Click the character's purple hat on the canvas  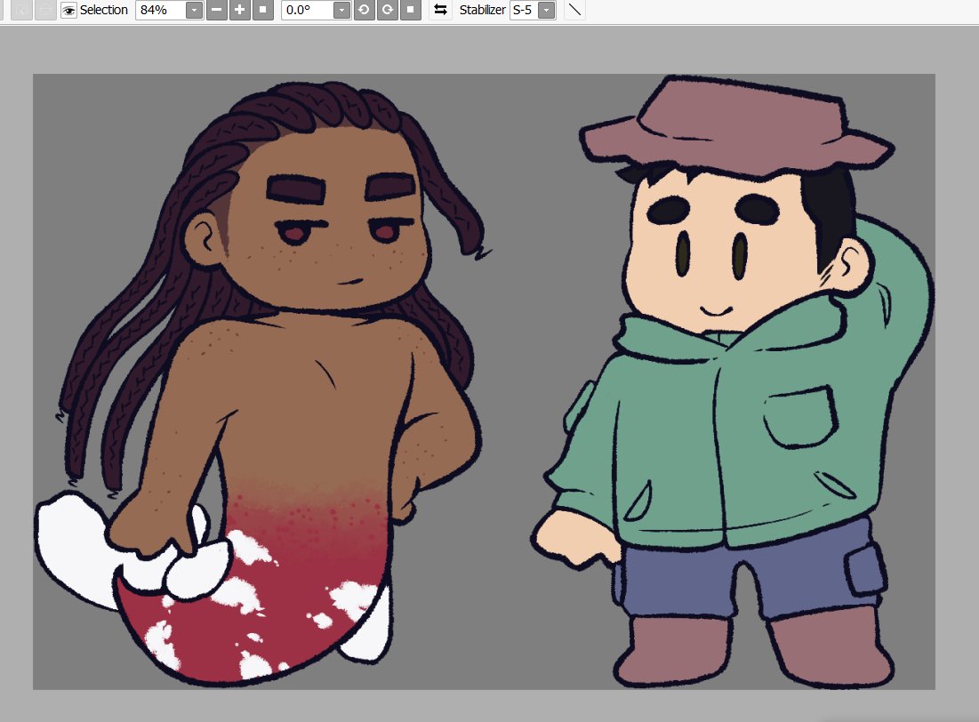tap(737, 128)
